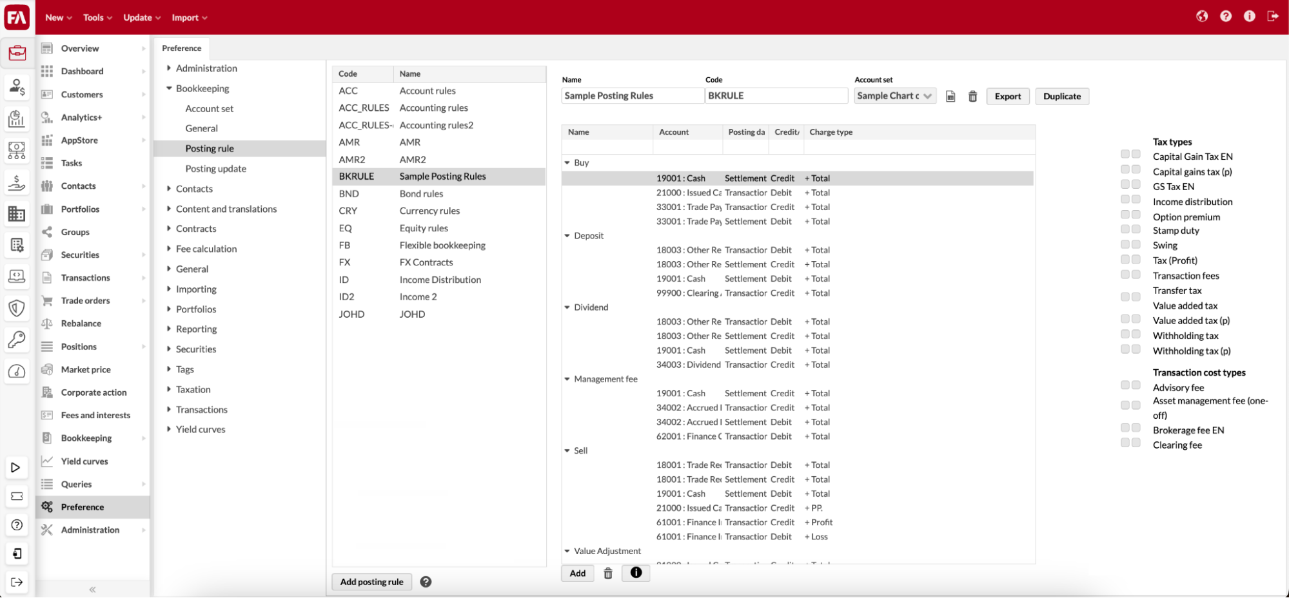This screenshot has width=1289, height=598.
Task: Click the FA logo icon
Action: (x=17, y=17)
